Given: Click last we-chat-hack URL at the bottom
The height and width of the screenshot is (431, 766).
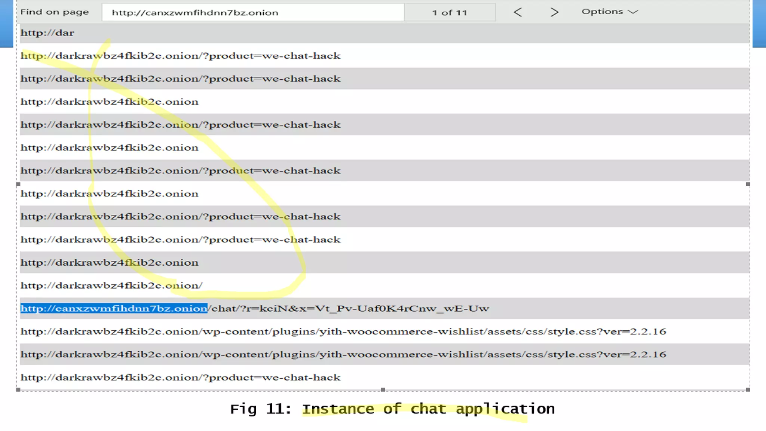Looking at the screenshot, I should pos(181,377).
